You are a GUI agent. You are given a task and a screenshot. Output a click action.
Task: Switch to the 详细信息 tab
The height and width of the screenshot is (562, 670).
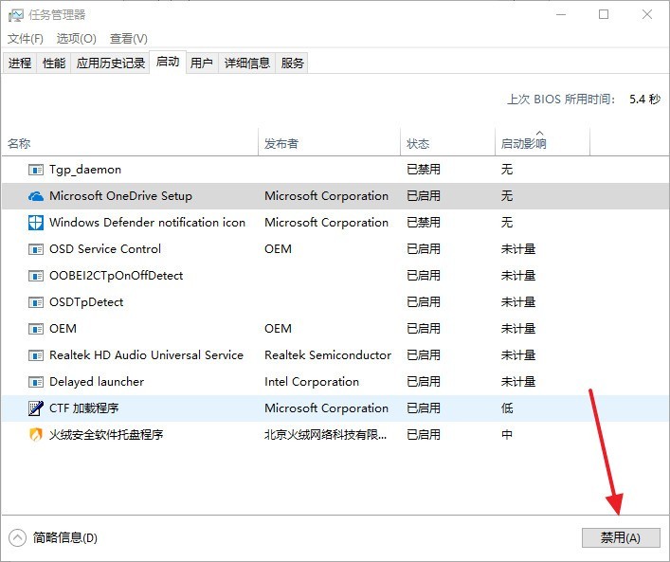pos(247,63)
